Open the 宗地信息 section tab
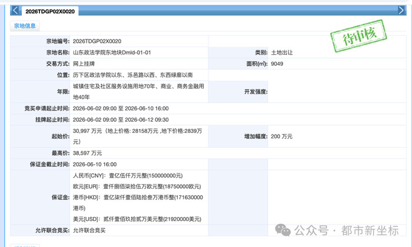This screenshot has width=412, height=247. [x=25, y=26]
